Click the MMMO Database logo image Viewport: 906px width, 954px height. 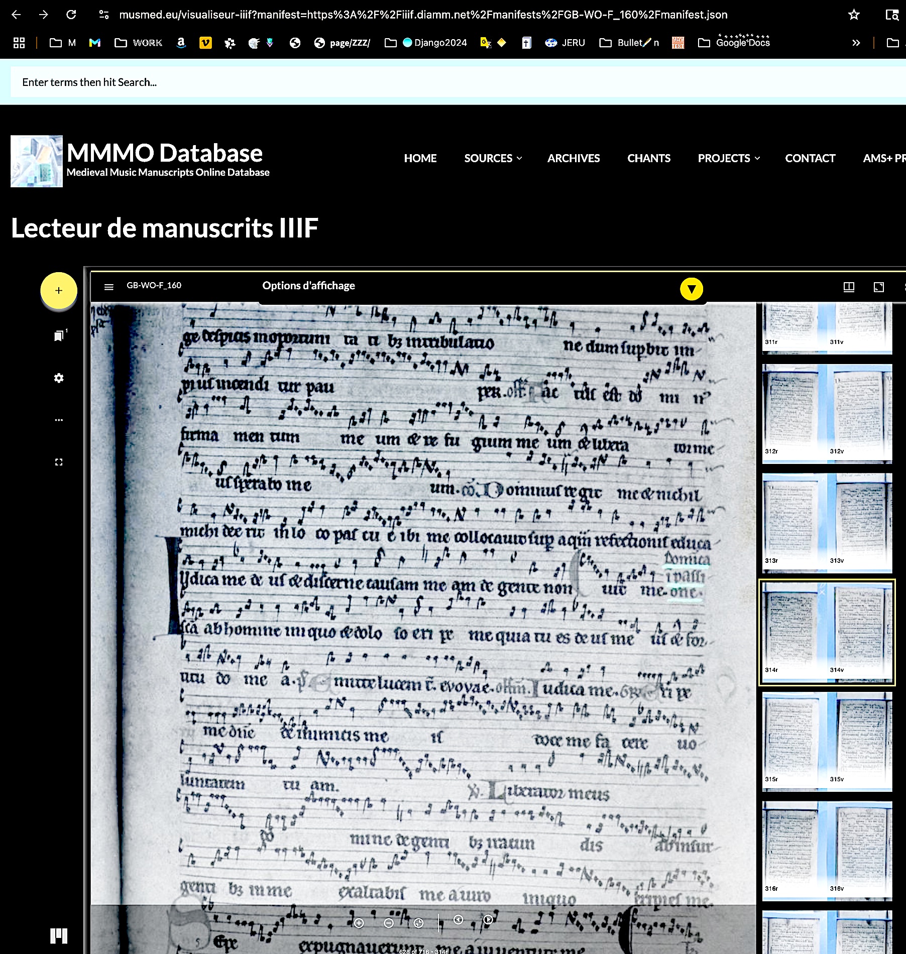pyautogui.click(x=37, y=161)
